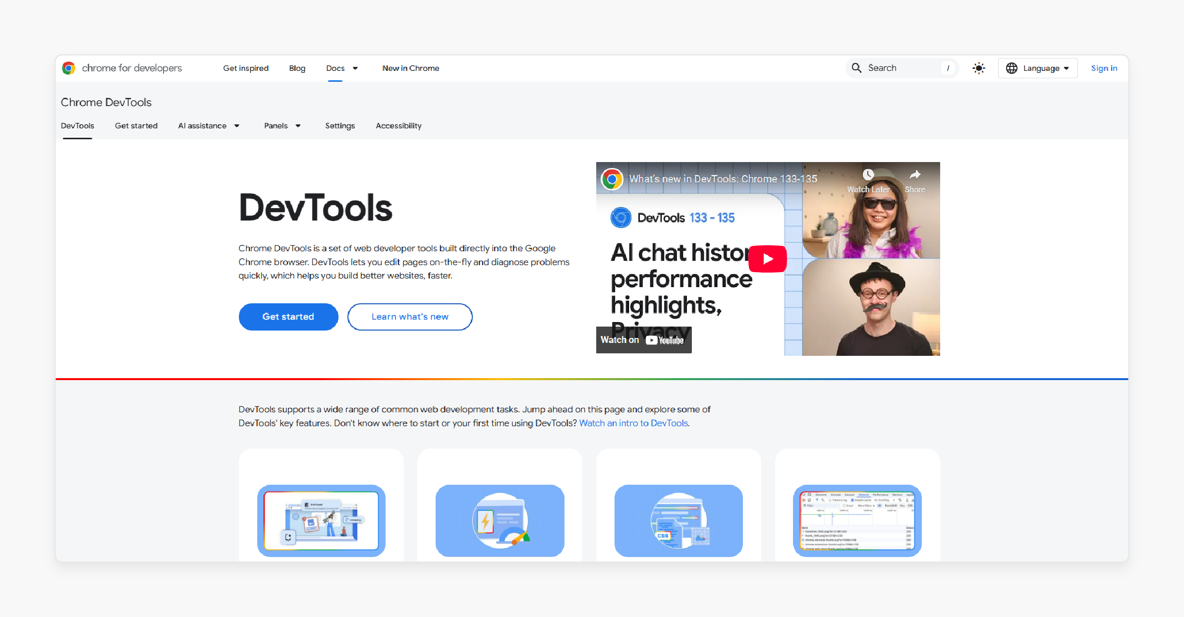Viewport: 1184px width, 617px height.
Task: Open Watch an intro to DevTools link
Action: coord(633,423)
